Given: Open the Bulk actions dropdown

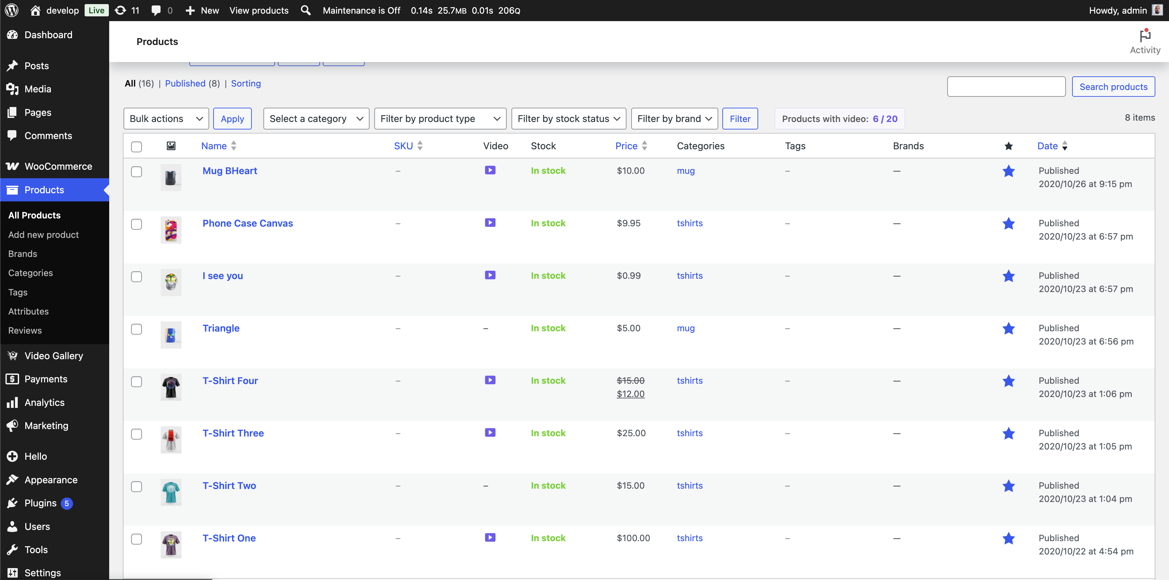Looking at the screenshot, I should click(x=165, y=119).
